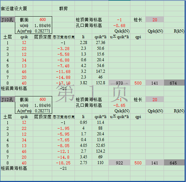Select J10 layer 8 elevation -17.18

pos(63,83)
